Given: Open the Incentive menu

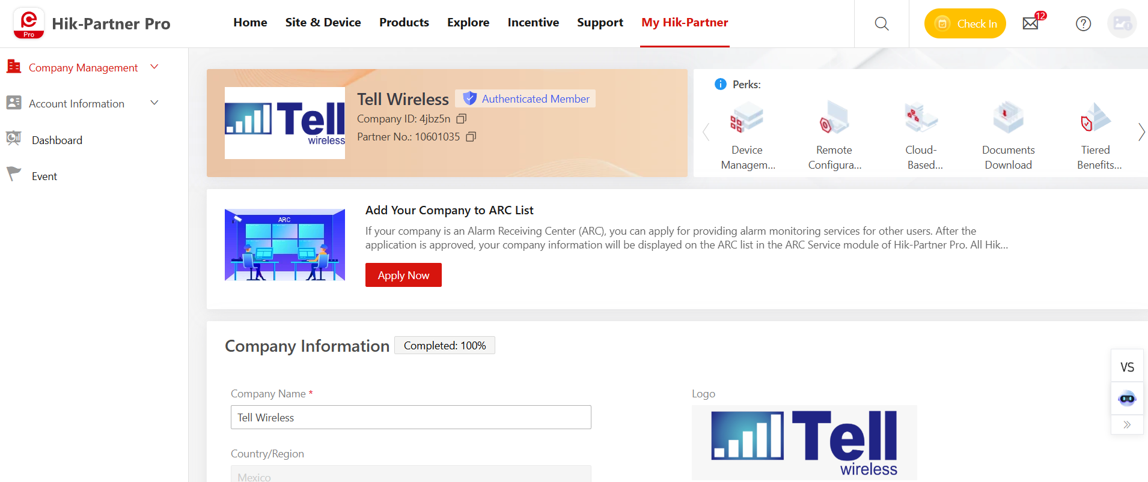Looking at the screenshot, I should [x=533, y=23].
